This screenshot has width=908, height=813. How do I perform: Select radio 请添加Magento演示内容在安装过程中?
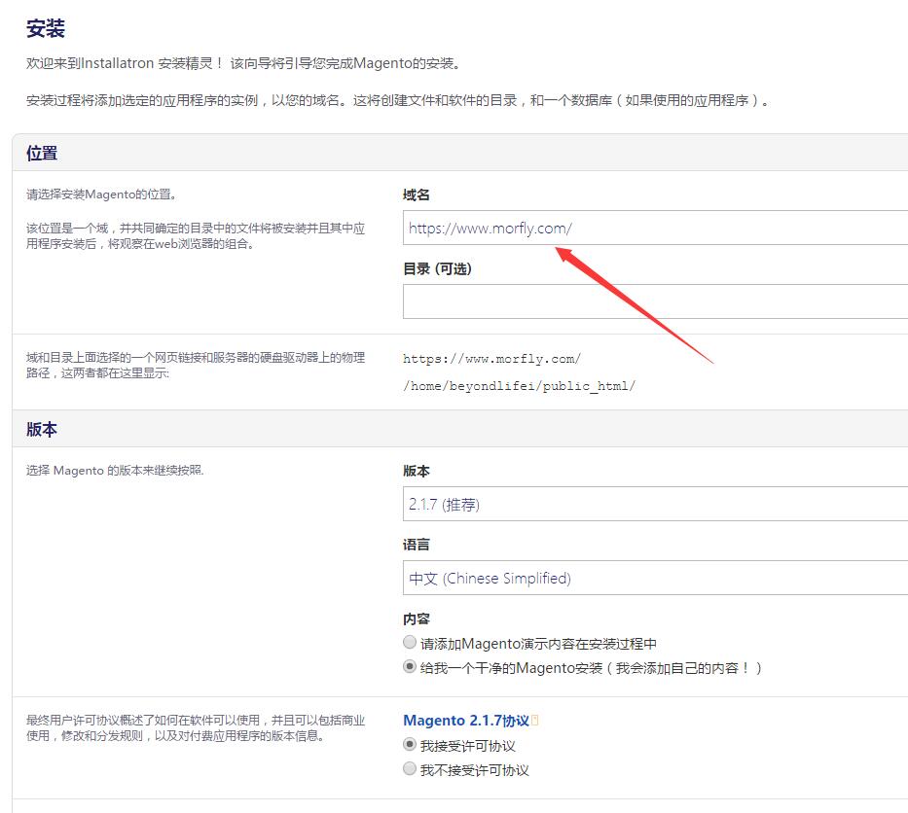[410, 642]
